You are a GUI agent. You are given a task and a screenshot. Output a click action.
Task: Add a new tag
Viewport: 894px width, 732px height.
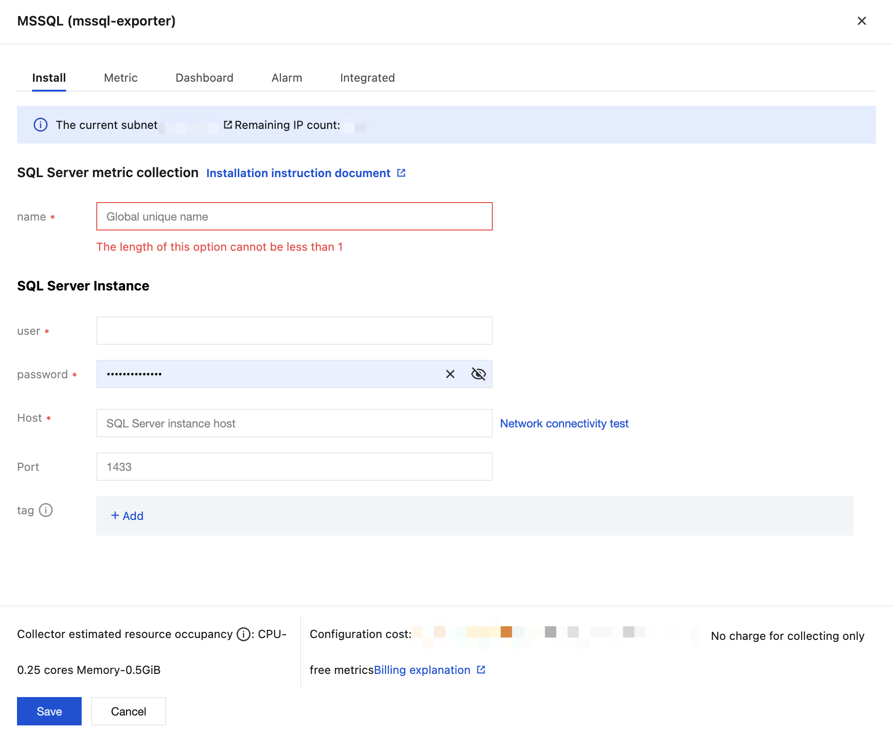click(127, 516)
